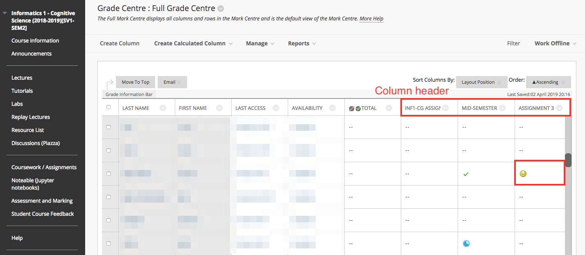The height and width of the screenshot is (255, 585).
Task: Expand the Email dropdown button
Action: click(x=172, y=82)
